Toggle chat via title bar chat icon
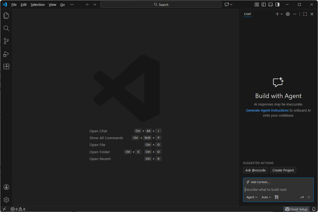This screenshot has width=318, height=212. click(x=227, y=5)
